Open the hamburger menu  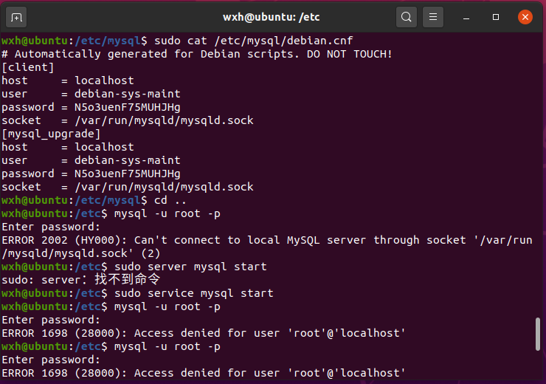pos(433,16)
